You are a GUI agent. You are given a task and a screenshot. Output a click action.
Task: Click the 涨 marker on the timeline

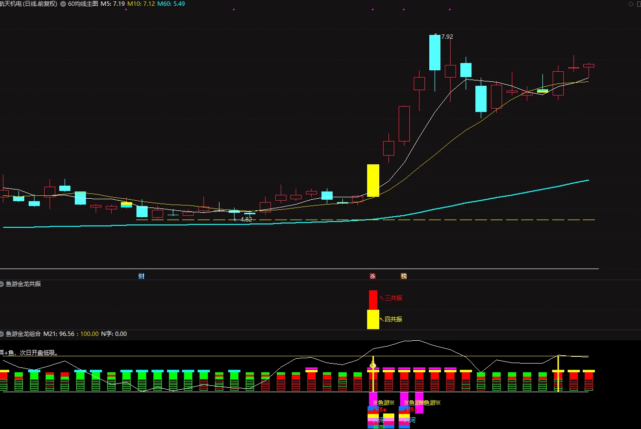click(373, 276)
